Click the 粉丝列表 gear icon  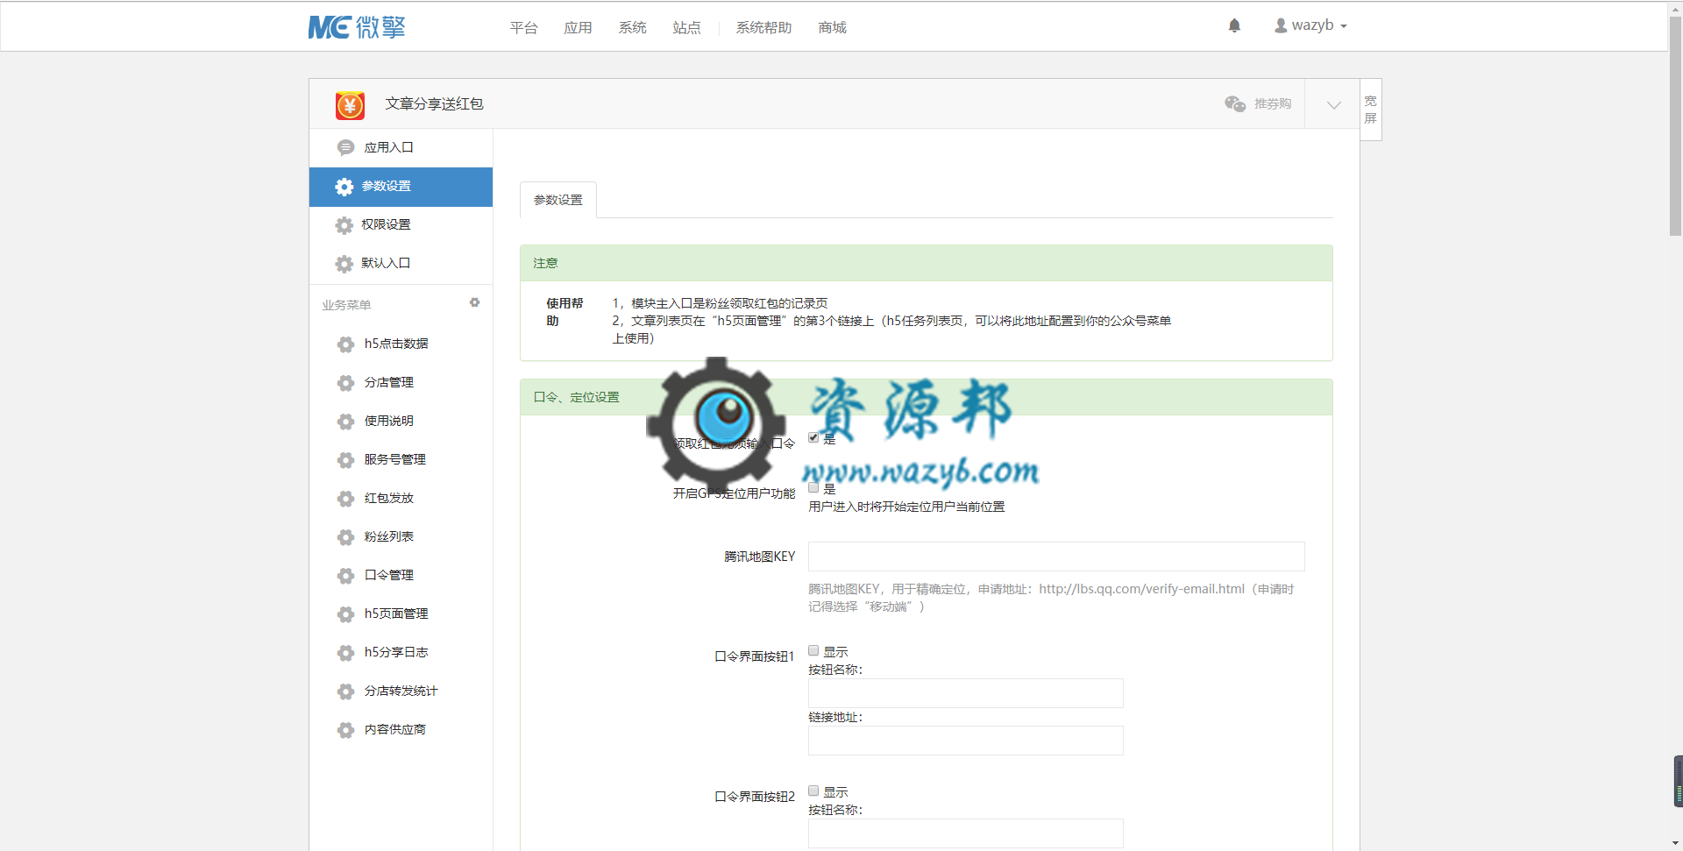click(x=345, y=537)
